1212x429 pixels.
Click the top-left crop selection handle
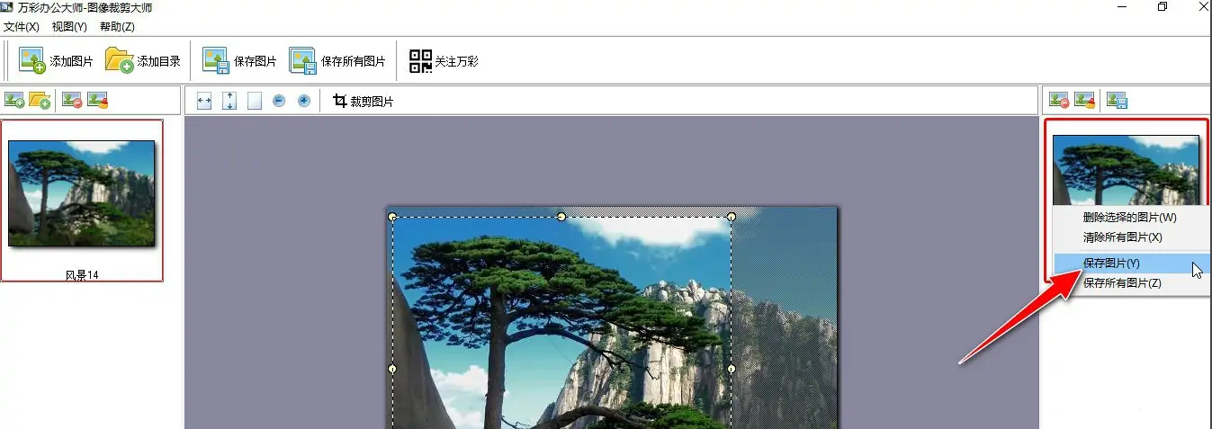click(391, 217)
